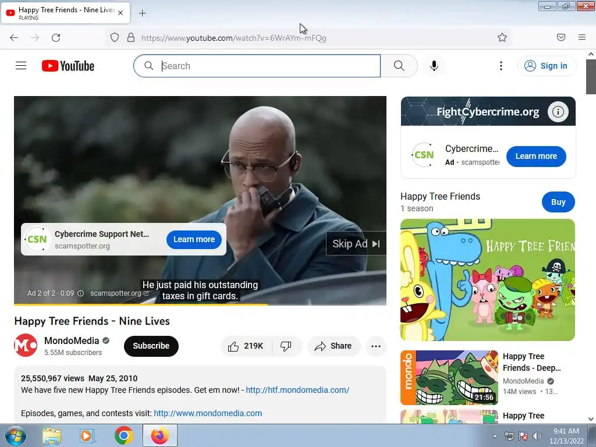This screenshot has height=447, width=596.
Task: Open Happy Tree Friends - Deep video title
Action: (531, 362)
